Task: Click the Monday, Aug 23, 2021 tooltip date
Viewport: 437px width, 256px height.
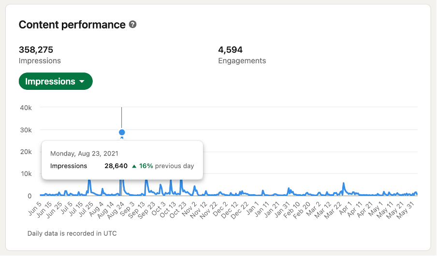Action: (x=84, y=154)
